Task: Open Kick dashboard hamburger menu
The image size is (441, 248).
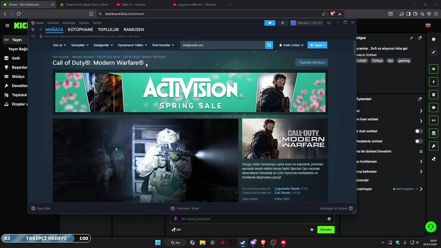Action: tap(7, 25)
